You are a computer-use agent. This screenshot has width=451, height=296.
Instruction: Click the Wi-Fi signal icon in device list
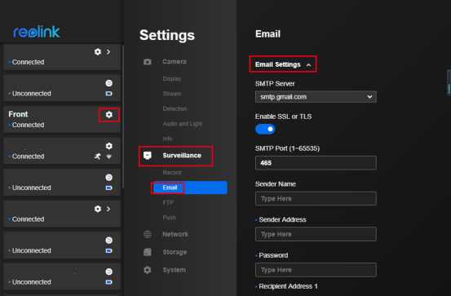pyautogui.click(x=109, y=157)
